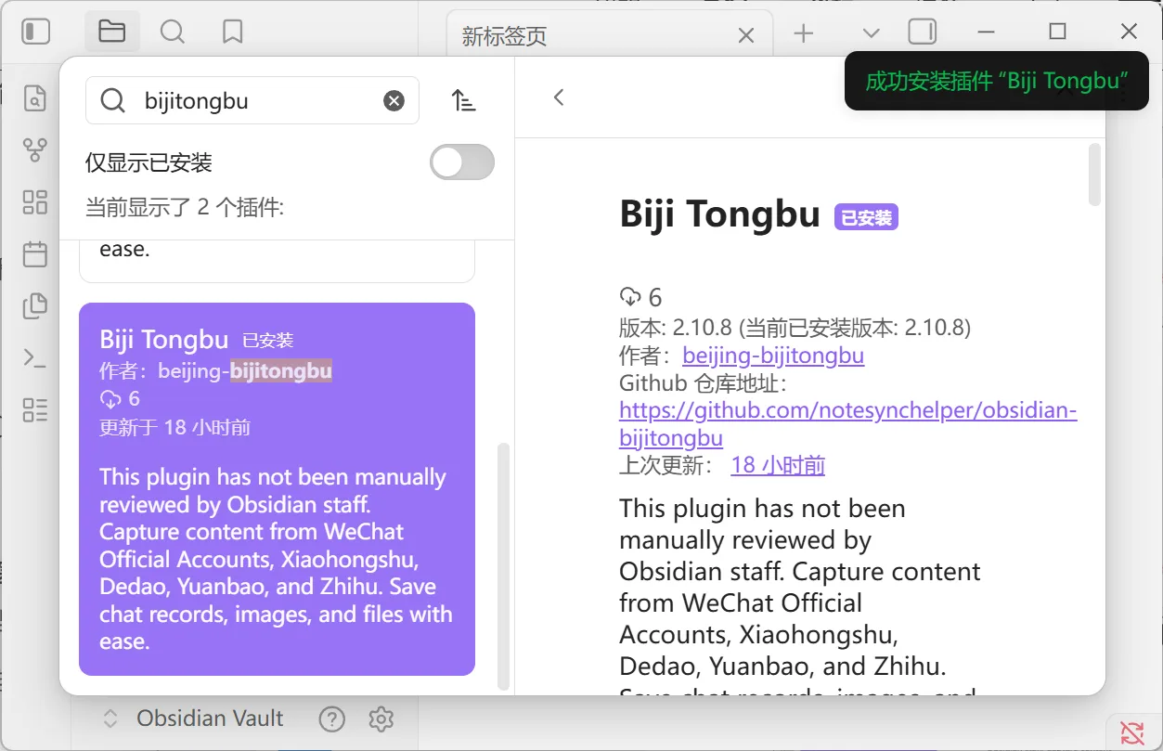Open the file explorer folder icon
The height and width of the screenshot is (751, 1163).
(111, 32)
